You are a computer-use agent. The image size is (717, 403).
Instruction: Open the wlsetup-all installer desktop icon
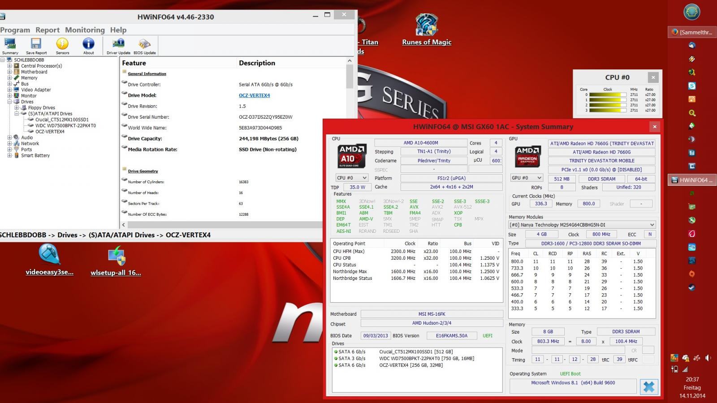(116, 261)
